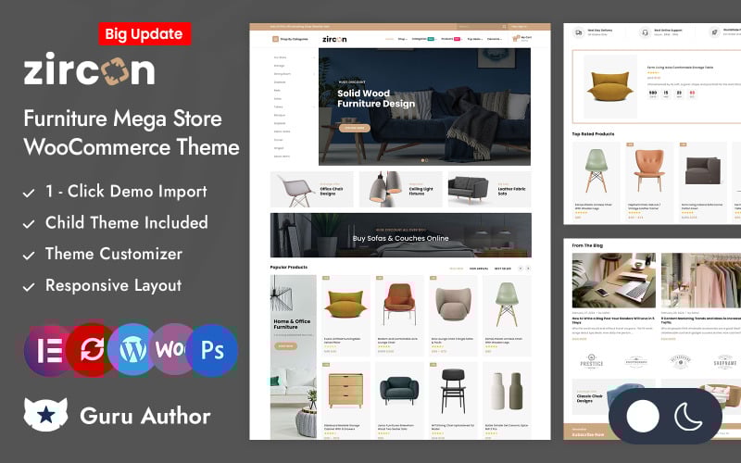Click the Furniture Mega Store heading

pyautogui.click(x=123, y=119)
